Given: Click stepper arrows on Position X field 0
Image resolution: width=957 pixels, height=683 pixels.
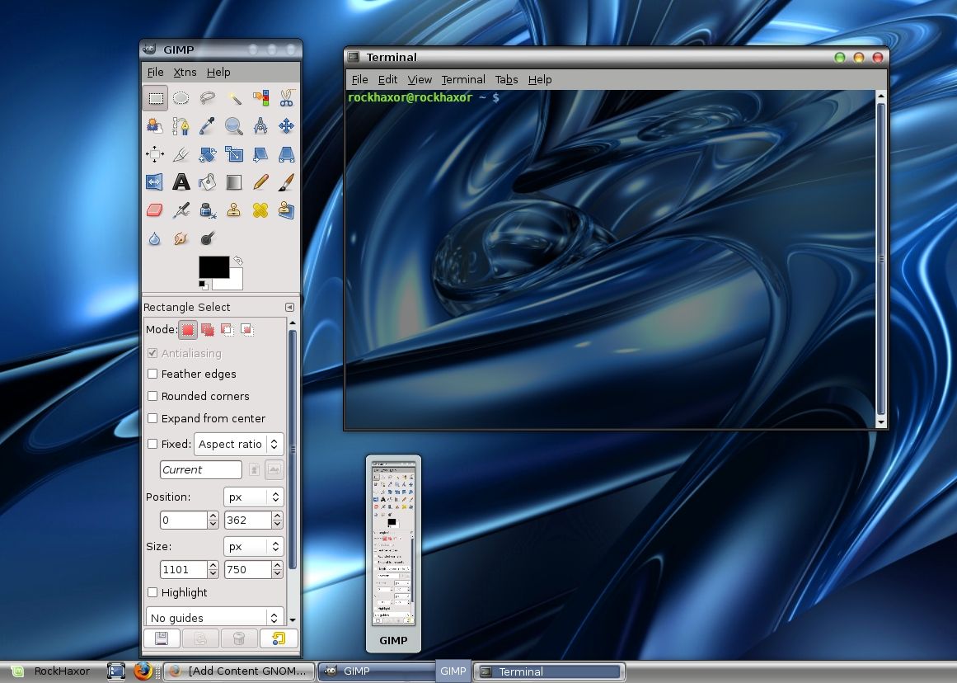Looking at the screenshot, I should click(213, 520).
